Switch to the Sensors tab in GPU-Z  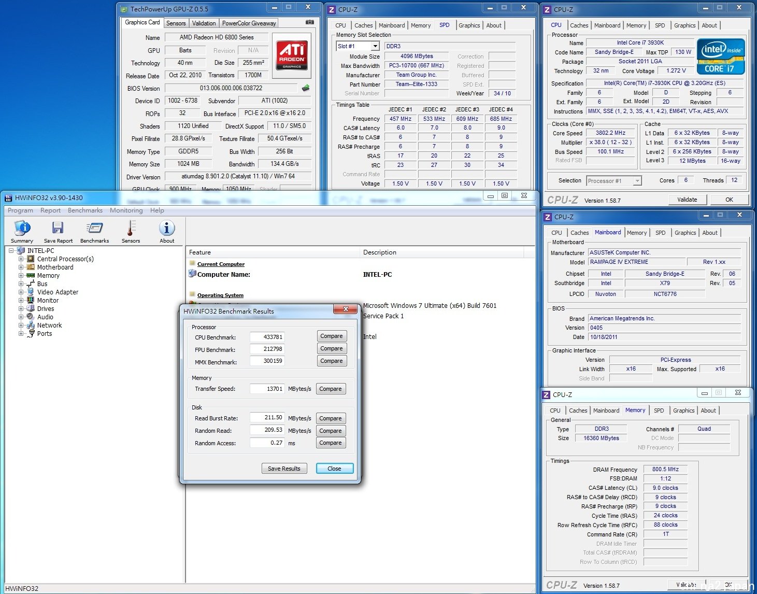point(176,23)
